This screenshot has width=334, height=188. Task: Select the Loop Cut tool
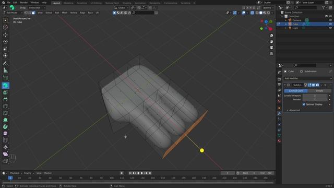[x=5, y=106]
